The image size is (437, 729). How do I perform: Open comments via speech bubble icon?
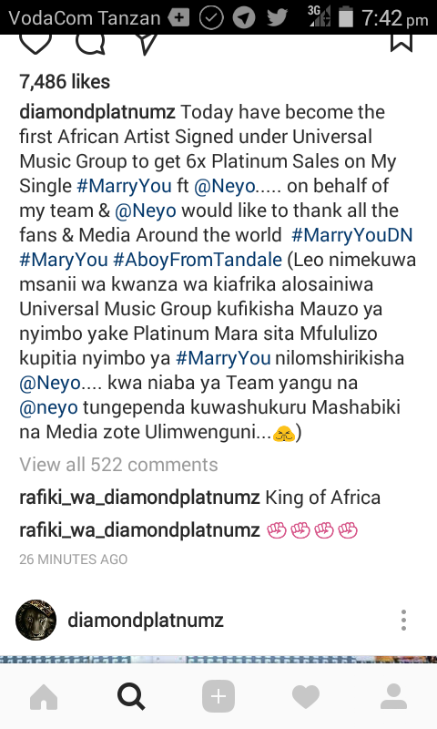90,44
